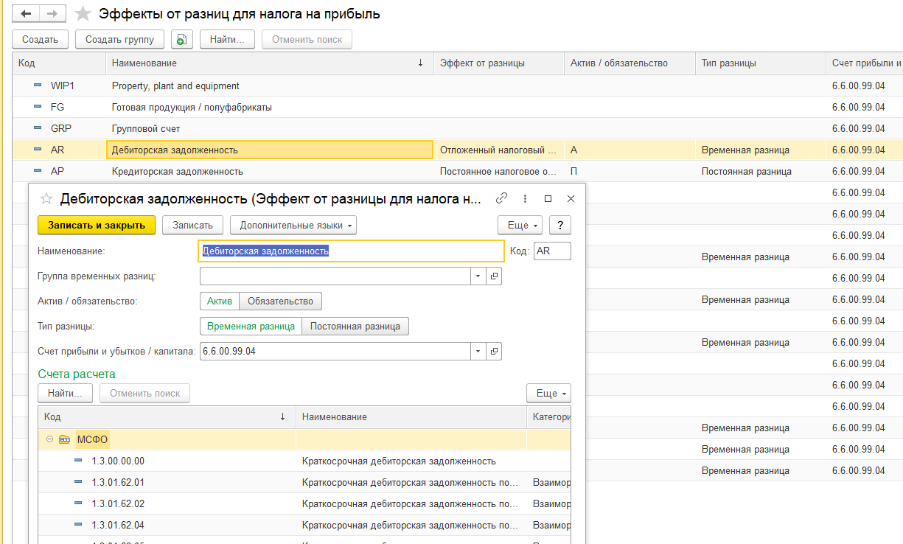Click the copy-create icon next to Создать группу
The width and height of the screenshot is (903, 544).
tap(182, 39)
